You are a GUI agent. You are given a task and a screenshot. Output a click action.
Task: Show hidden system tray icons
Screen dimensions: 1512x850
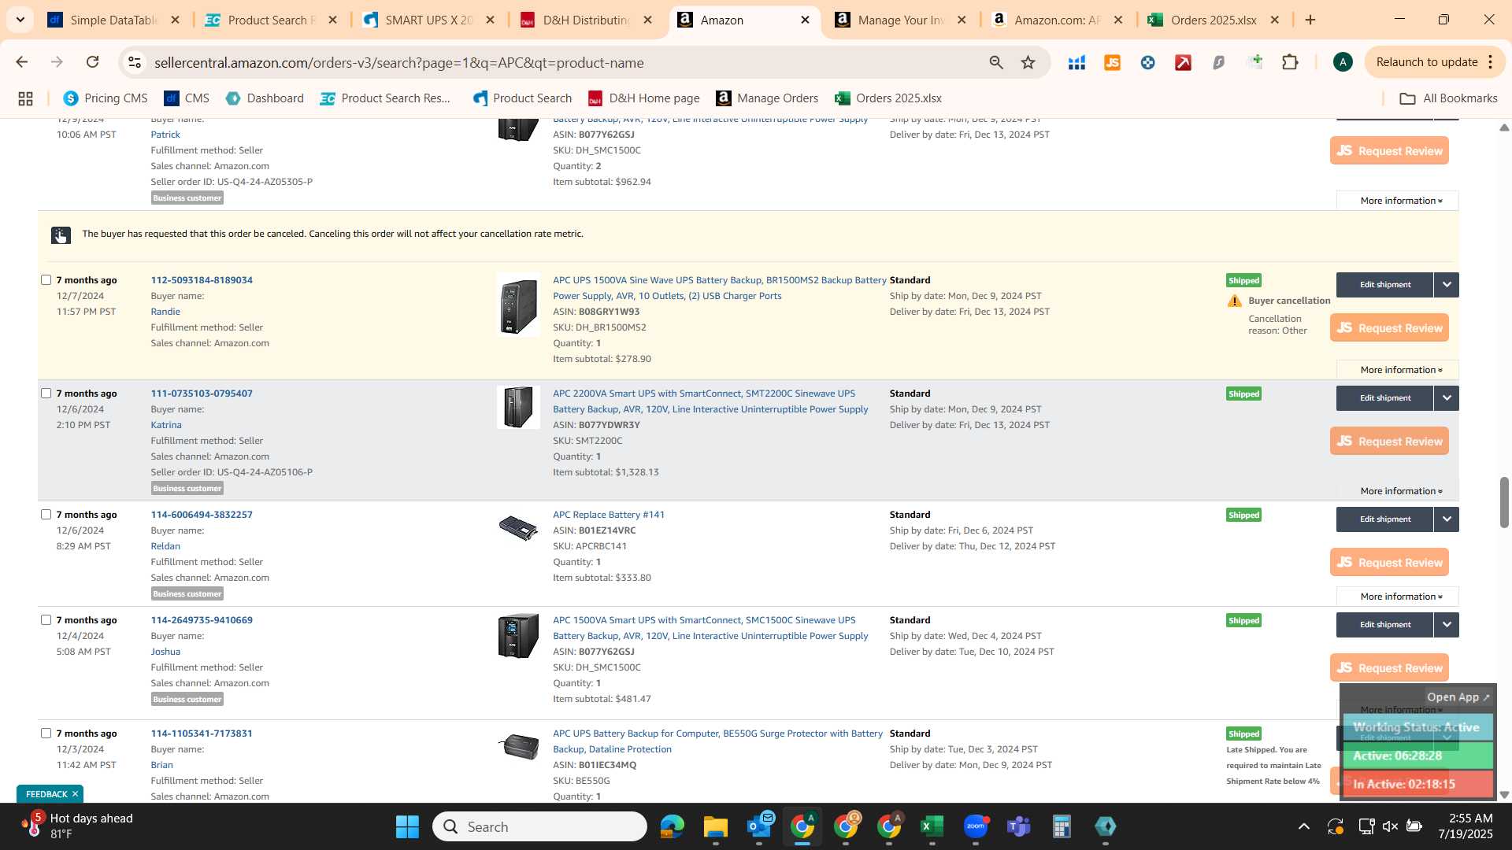1303,826
